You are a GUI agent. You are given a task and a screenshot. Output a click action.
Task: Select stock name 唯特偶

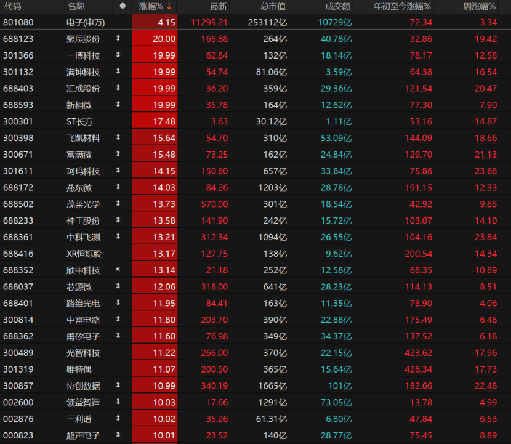tap(79, 369)
